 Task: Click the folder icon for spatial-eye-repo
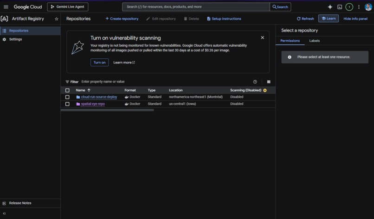click(x=78, y=104)
